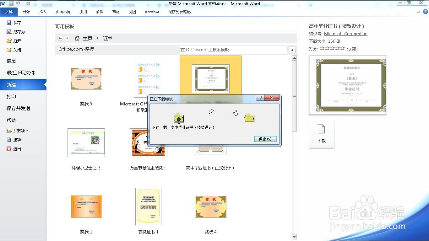Start the Office.com search with arrow button
The image size is (429, 241).
(292, 50)
